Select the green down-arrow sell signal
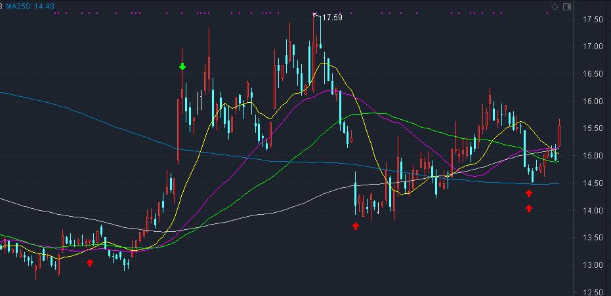Screen dimensions: 611x296 [x=182, y=66]
